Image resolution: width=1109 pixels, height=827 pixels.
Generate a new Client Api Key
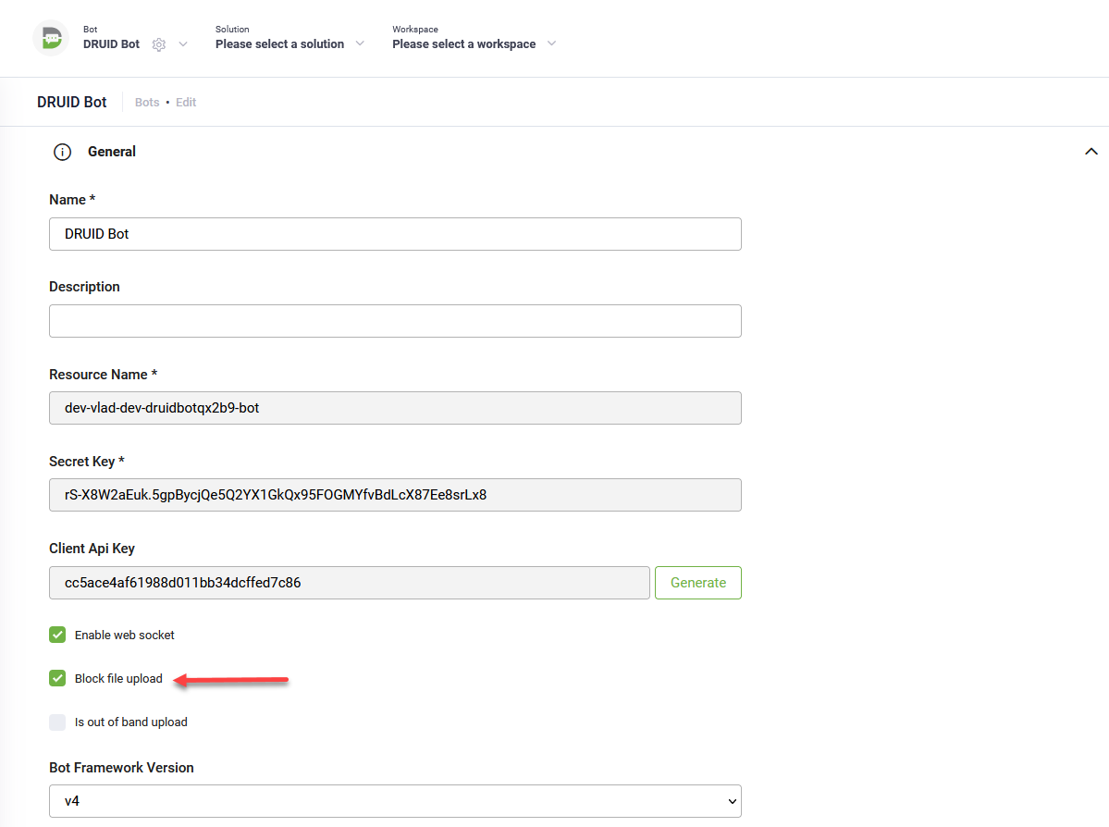point(697,583)
